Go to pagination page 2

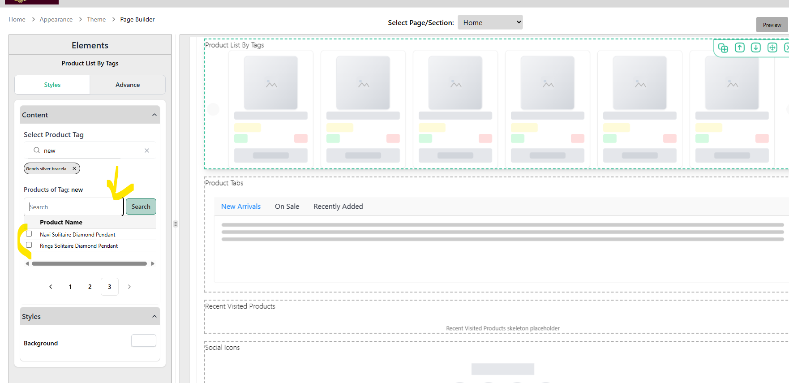(x=90, y=287)
